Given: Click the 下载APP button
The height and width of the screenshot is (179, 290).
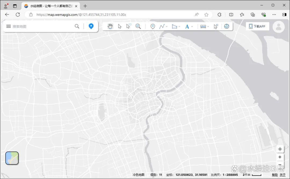Looking at the screenshot, I should [x=258, y=26].
